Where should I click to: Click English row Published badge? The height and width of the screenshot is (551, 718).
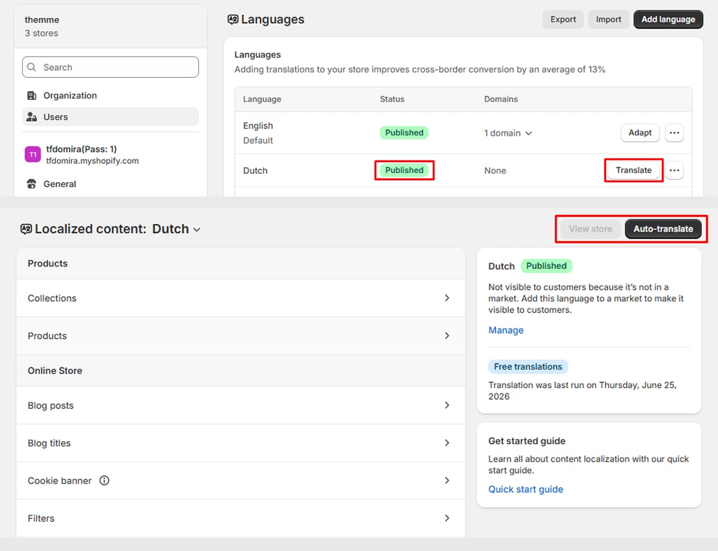coord(404,133)
